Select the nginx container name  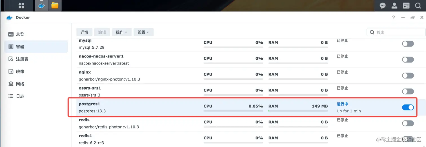tap(85, 72)
